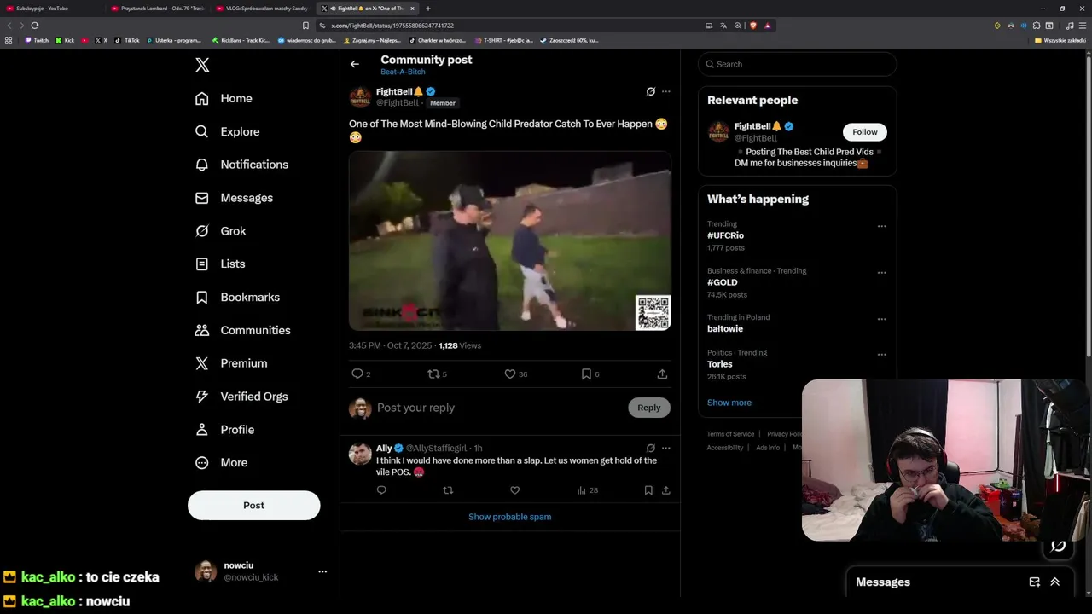The image size is (1092, 614).
Task: Open Premium in the sidebar
Action: [x=231, y=363]
